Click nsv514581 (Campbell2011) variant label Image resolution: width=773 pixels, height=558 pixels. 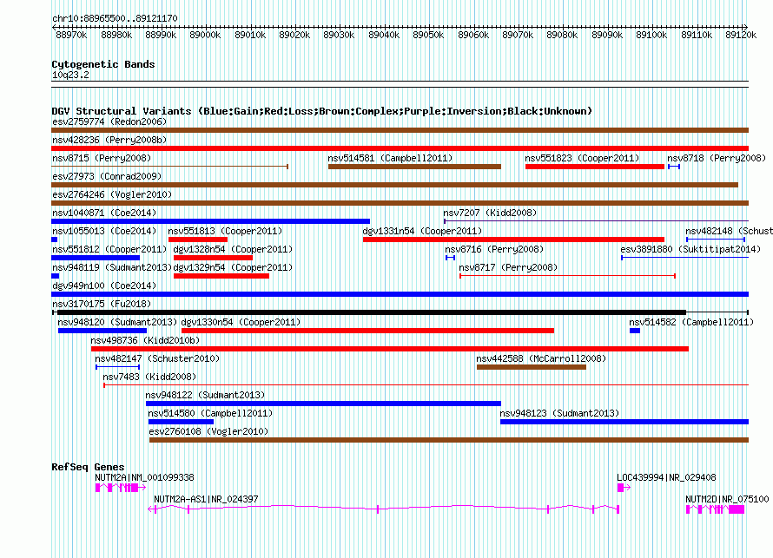pyautogui.click(x=391, y=158)
